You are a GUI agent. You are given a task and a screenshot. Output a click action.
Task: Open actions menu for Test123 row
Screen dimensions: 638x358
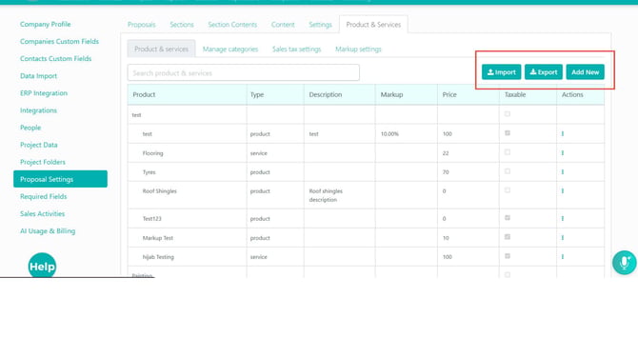tap(563, 218)
